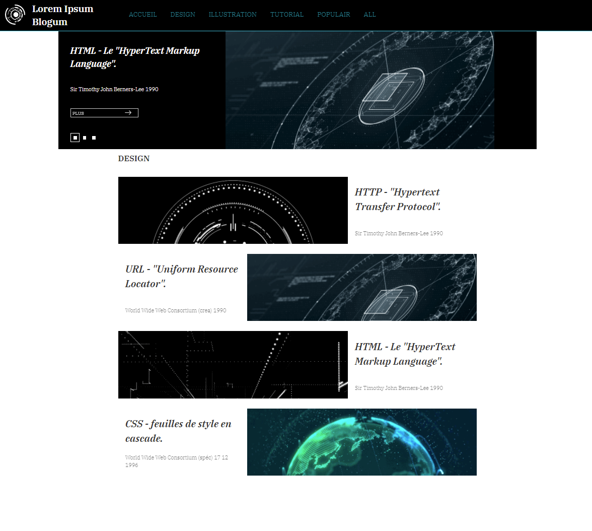Click the circular blog logo icon
The width and height of the screenshot is (592, 531).
pyautogui.click(x=15, y=15)
